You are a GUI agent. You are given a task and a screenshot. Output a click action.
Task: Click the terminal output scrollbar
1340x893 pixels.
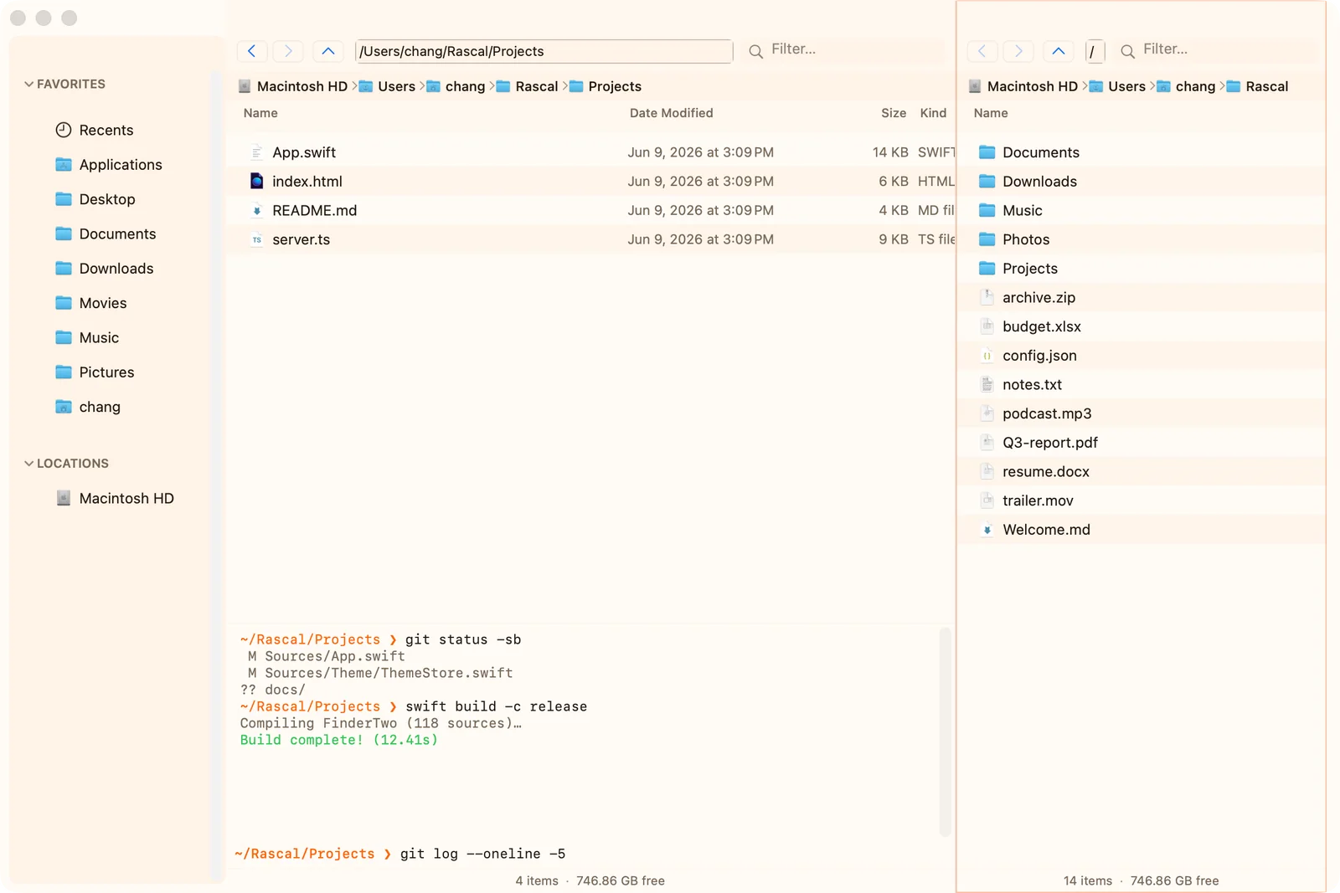pyautogui.click(x=945, y=731)
